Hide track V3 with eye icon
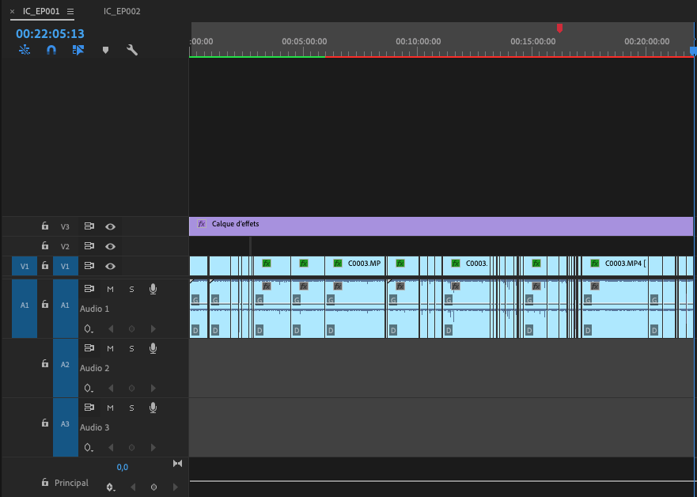This screenshot has height=497, width=697. pyautogui.click(x=110, y=226)
